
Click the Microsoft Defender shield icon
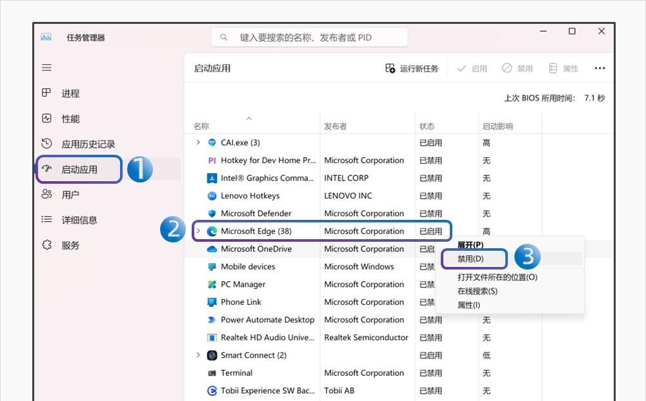pyautogui.click(x=212, y=213)
